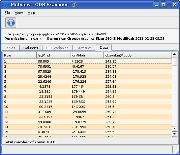Click cell -173.419 in lon@hdr
180x155 pixels.
tap(87, 71)
